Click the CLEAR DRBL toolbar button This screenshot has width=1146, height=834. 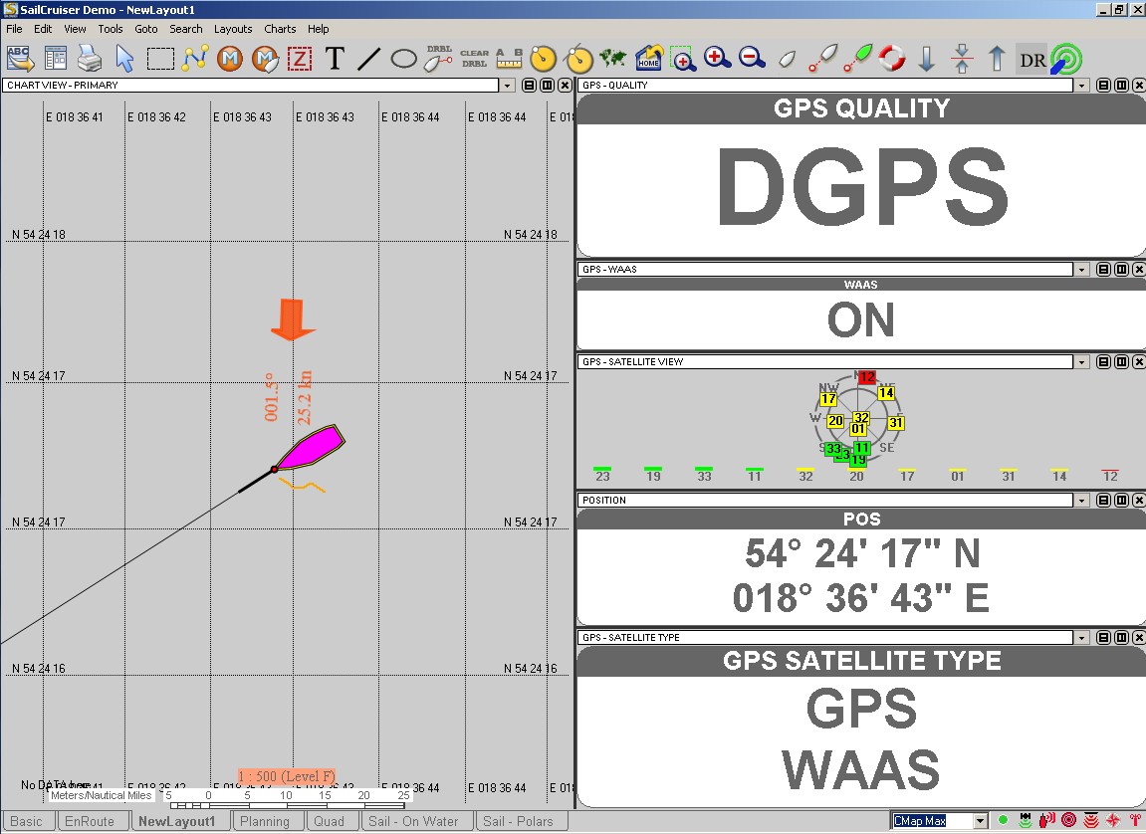tap(474, 59)
